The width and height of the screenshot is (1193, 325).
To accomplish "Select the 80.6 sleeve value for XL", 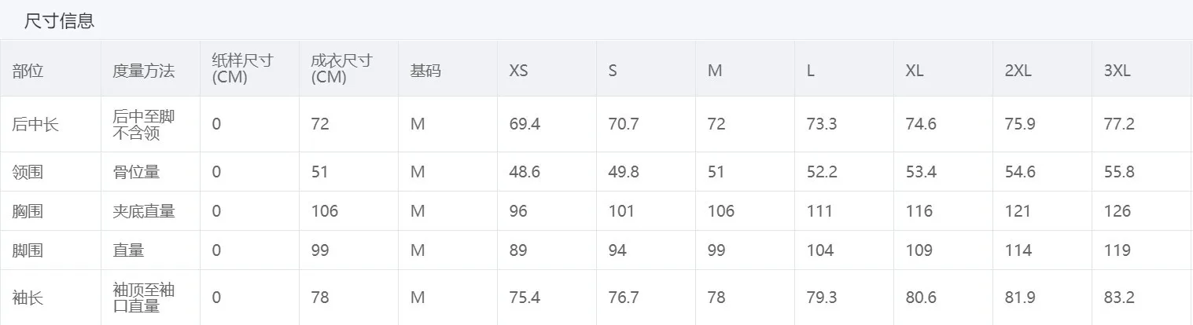I will point(921,298).
